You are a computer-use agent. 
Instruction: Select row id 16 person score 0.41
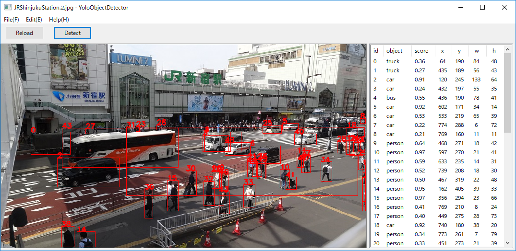pyautogui.click(x=437, y=207)
